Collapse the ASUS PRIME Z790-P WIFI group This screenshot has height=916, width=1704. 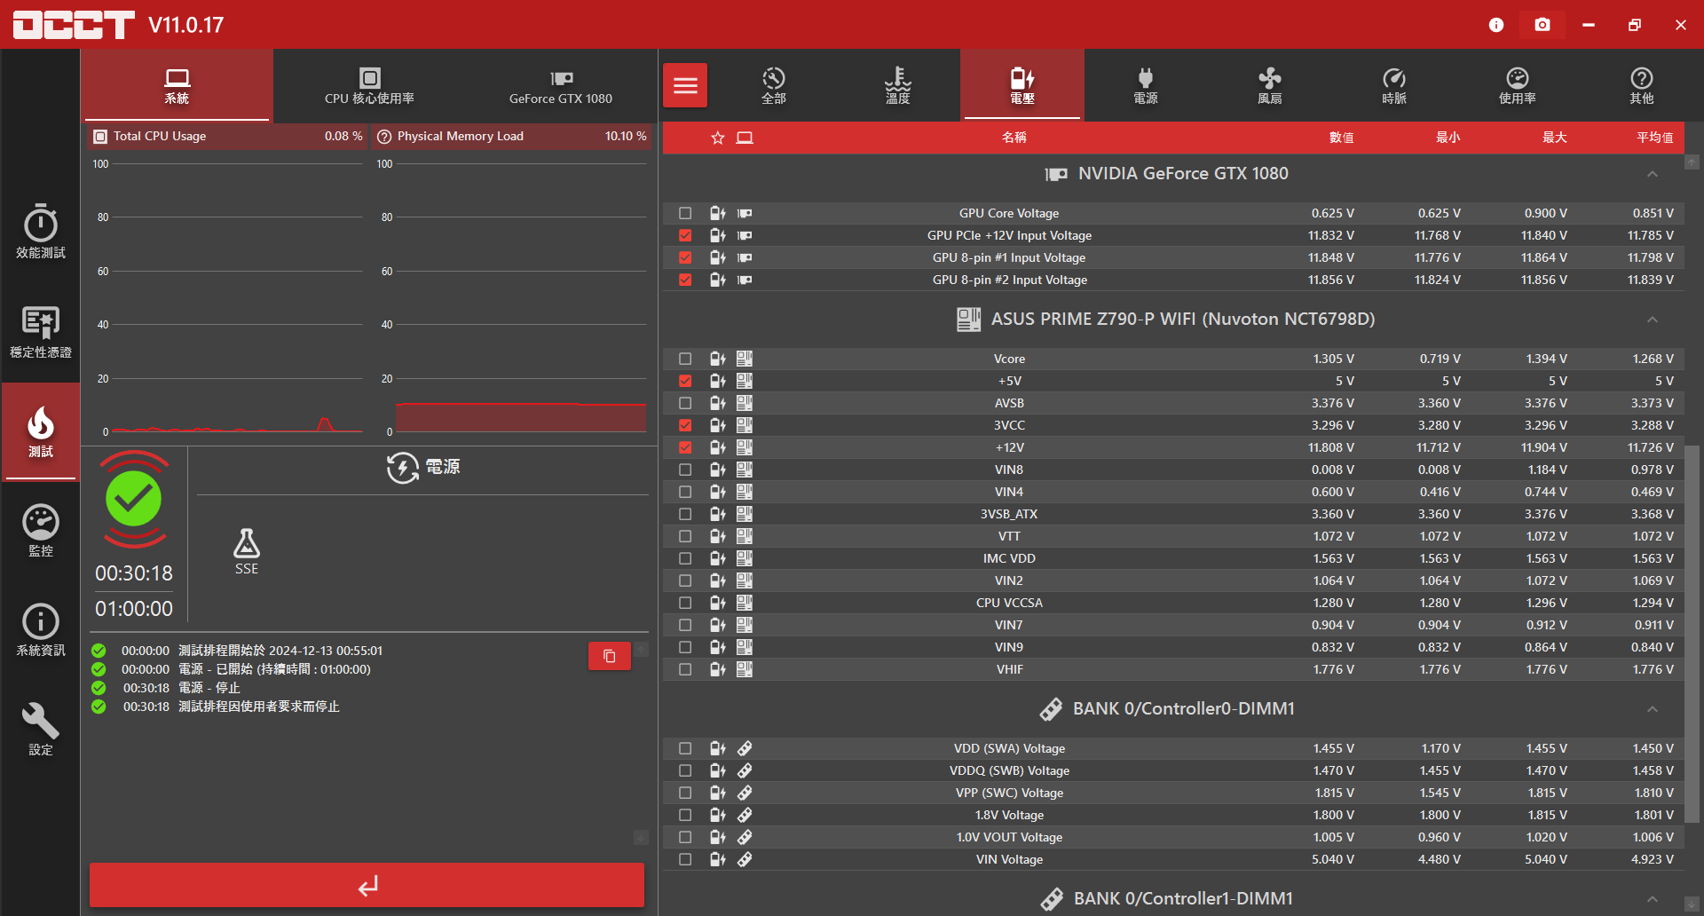click(1653, 320)
